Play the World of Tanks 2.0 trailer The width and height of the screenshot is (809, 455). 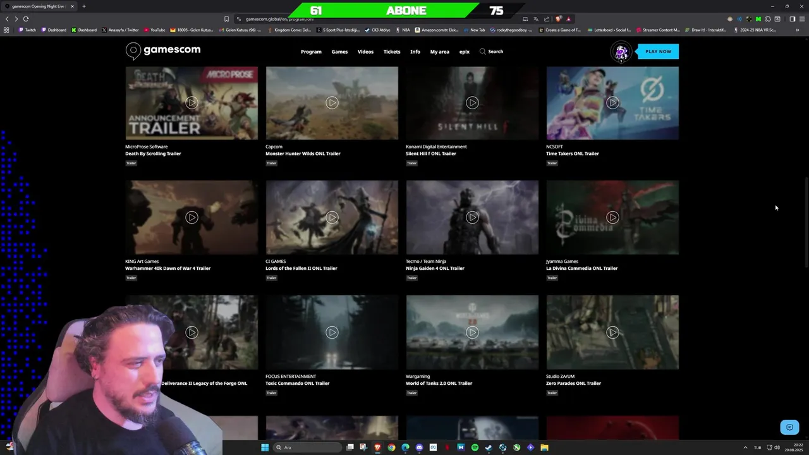[x=472, y=332]
